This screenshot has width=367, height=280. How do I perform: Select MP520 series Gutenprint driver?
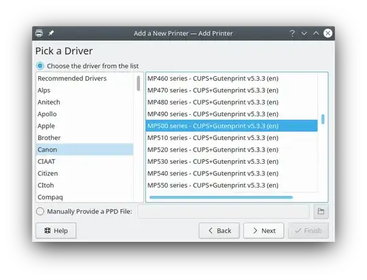[x=232, y=150]
